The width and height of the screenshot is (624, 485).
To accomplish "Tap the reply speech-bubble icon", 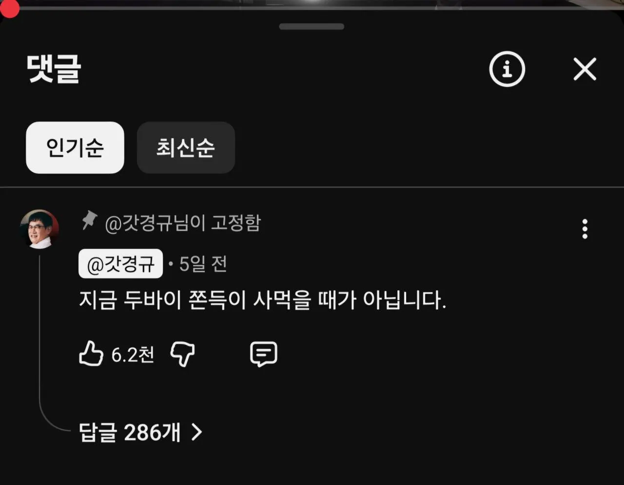I will click(264, 354).
